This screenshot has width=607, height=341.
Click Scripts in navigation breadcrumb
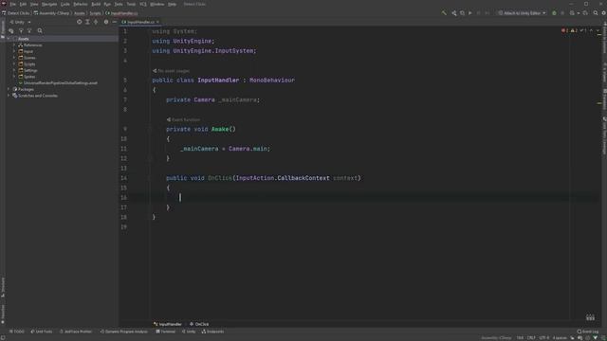(95, 13)
